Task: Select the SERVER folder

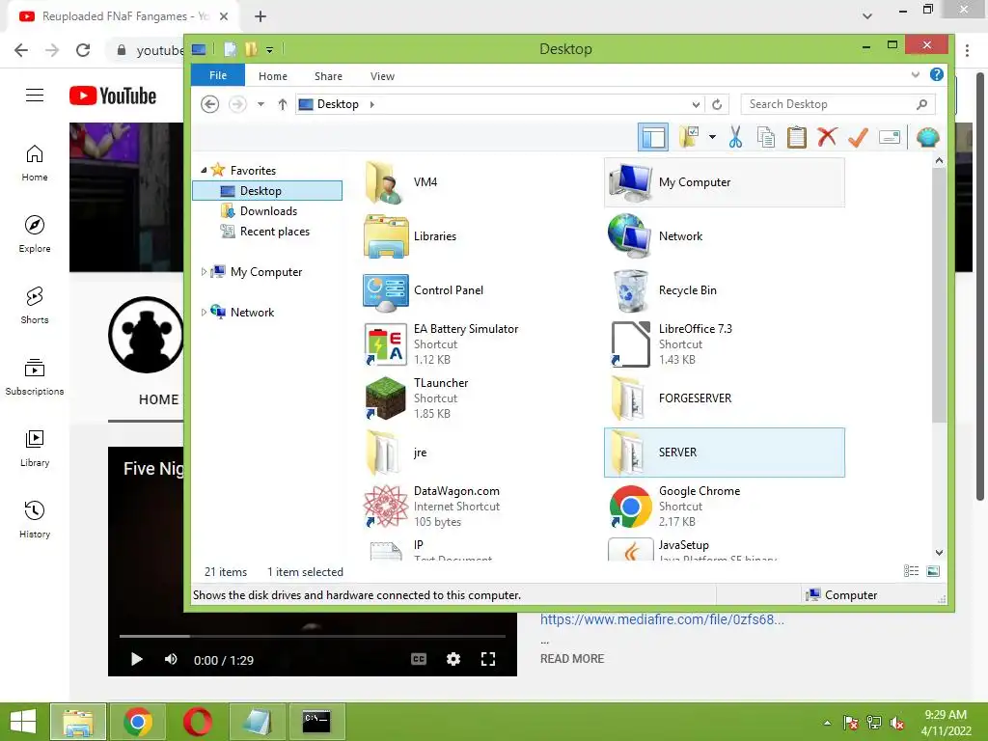Action: click(725, 453)
